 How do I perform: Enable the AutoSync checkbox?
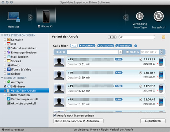5,82
